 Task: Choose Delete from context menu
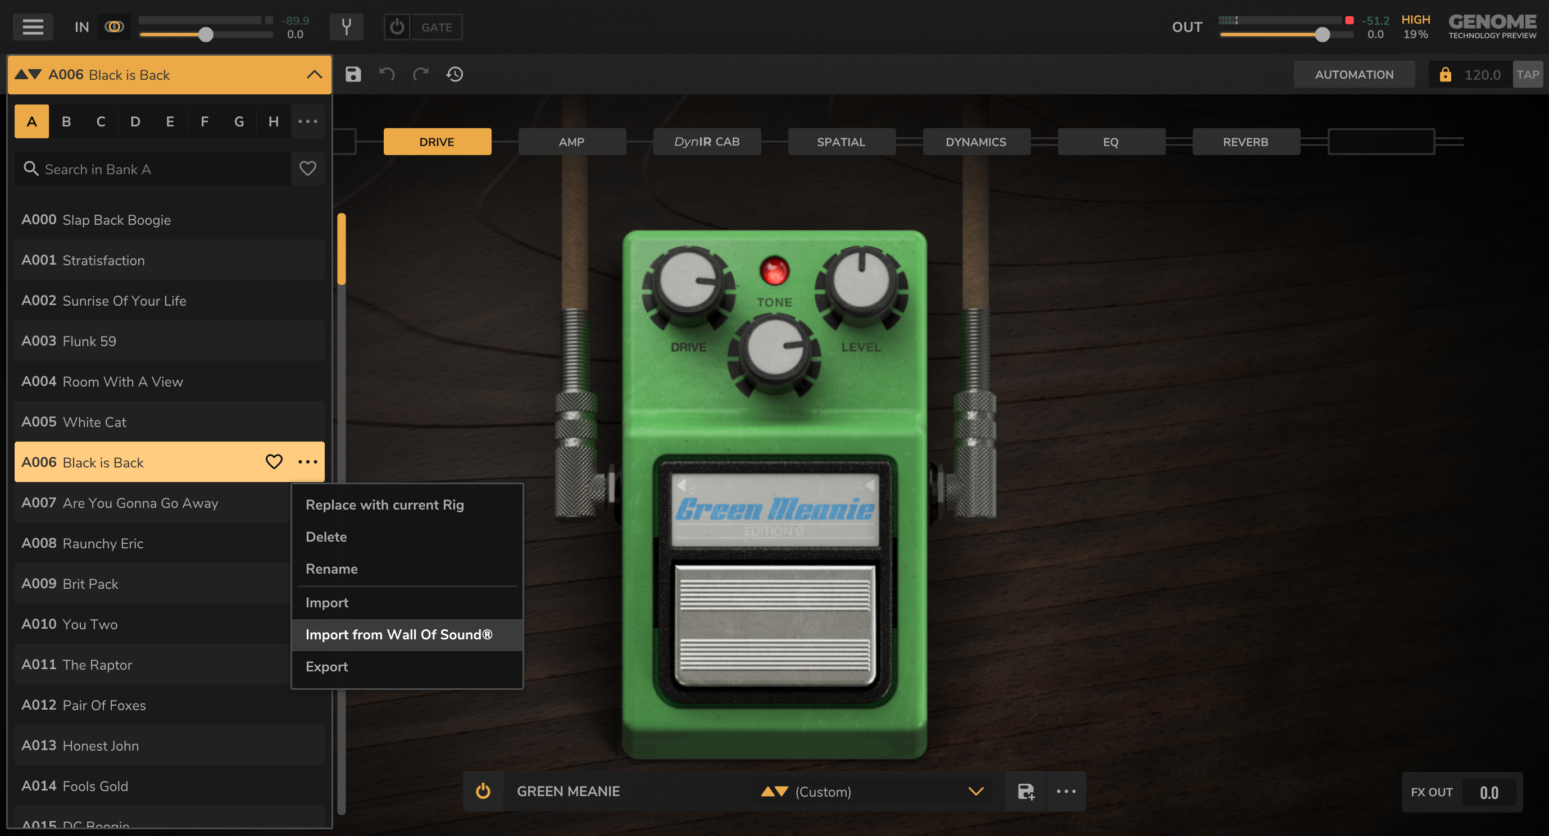[x=407, y=537]
